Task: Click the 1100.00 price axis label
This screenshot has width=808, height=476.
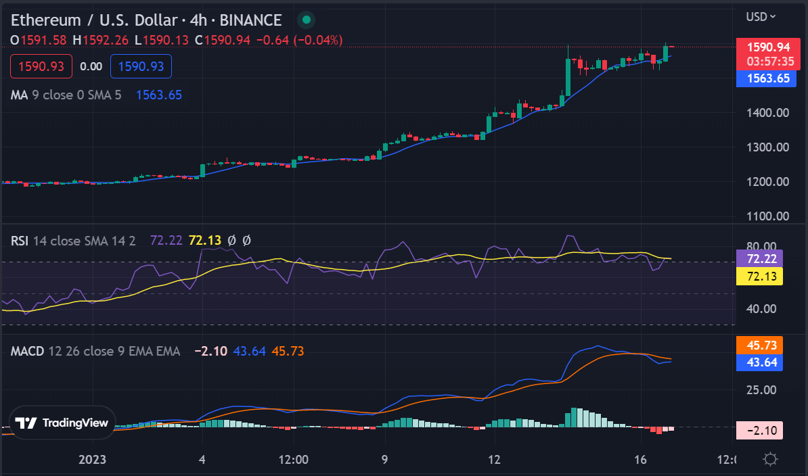Action: tap(767, 216)
